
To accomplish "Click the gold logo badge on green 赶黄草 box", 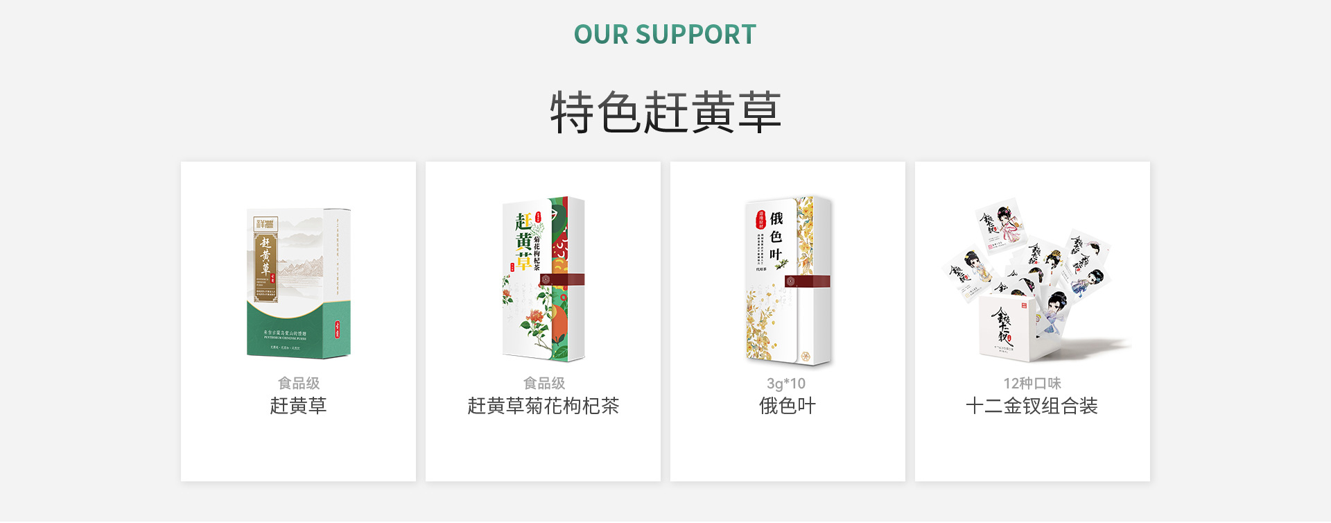I will (x=266, y=223).
